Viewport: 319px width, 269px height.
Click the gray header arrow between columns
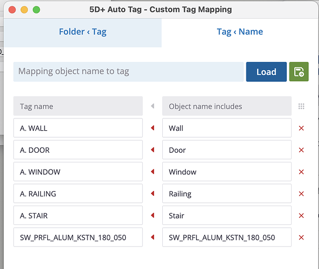(153, 106)
